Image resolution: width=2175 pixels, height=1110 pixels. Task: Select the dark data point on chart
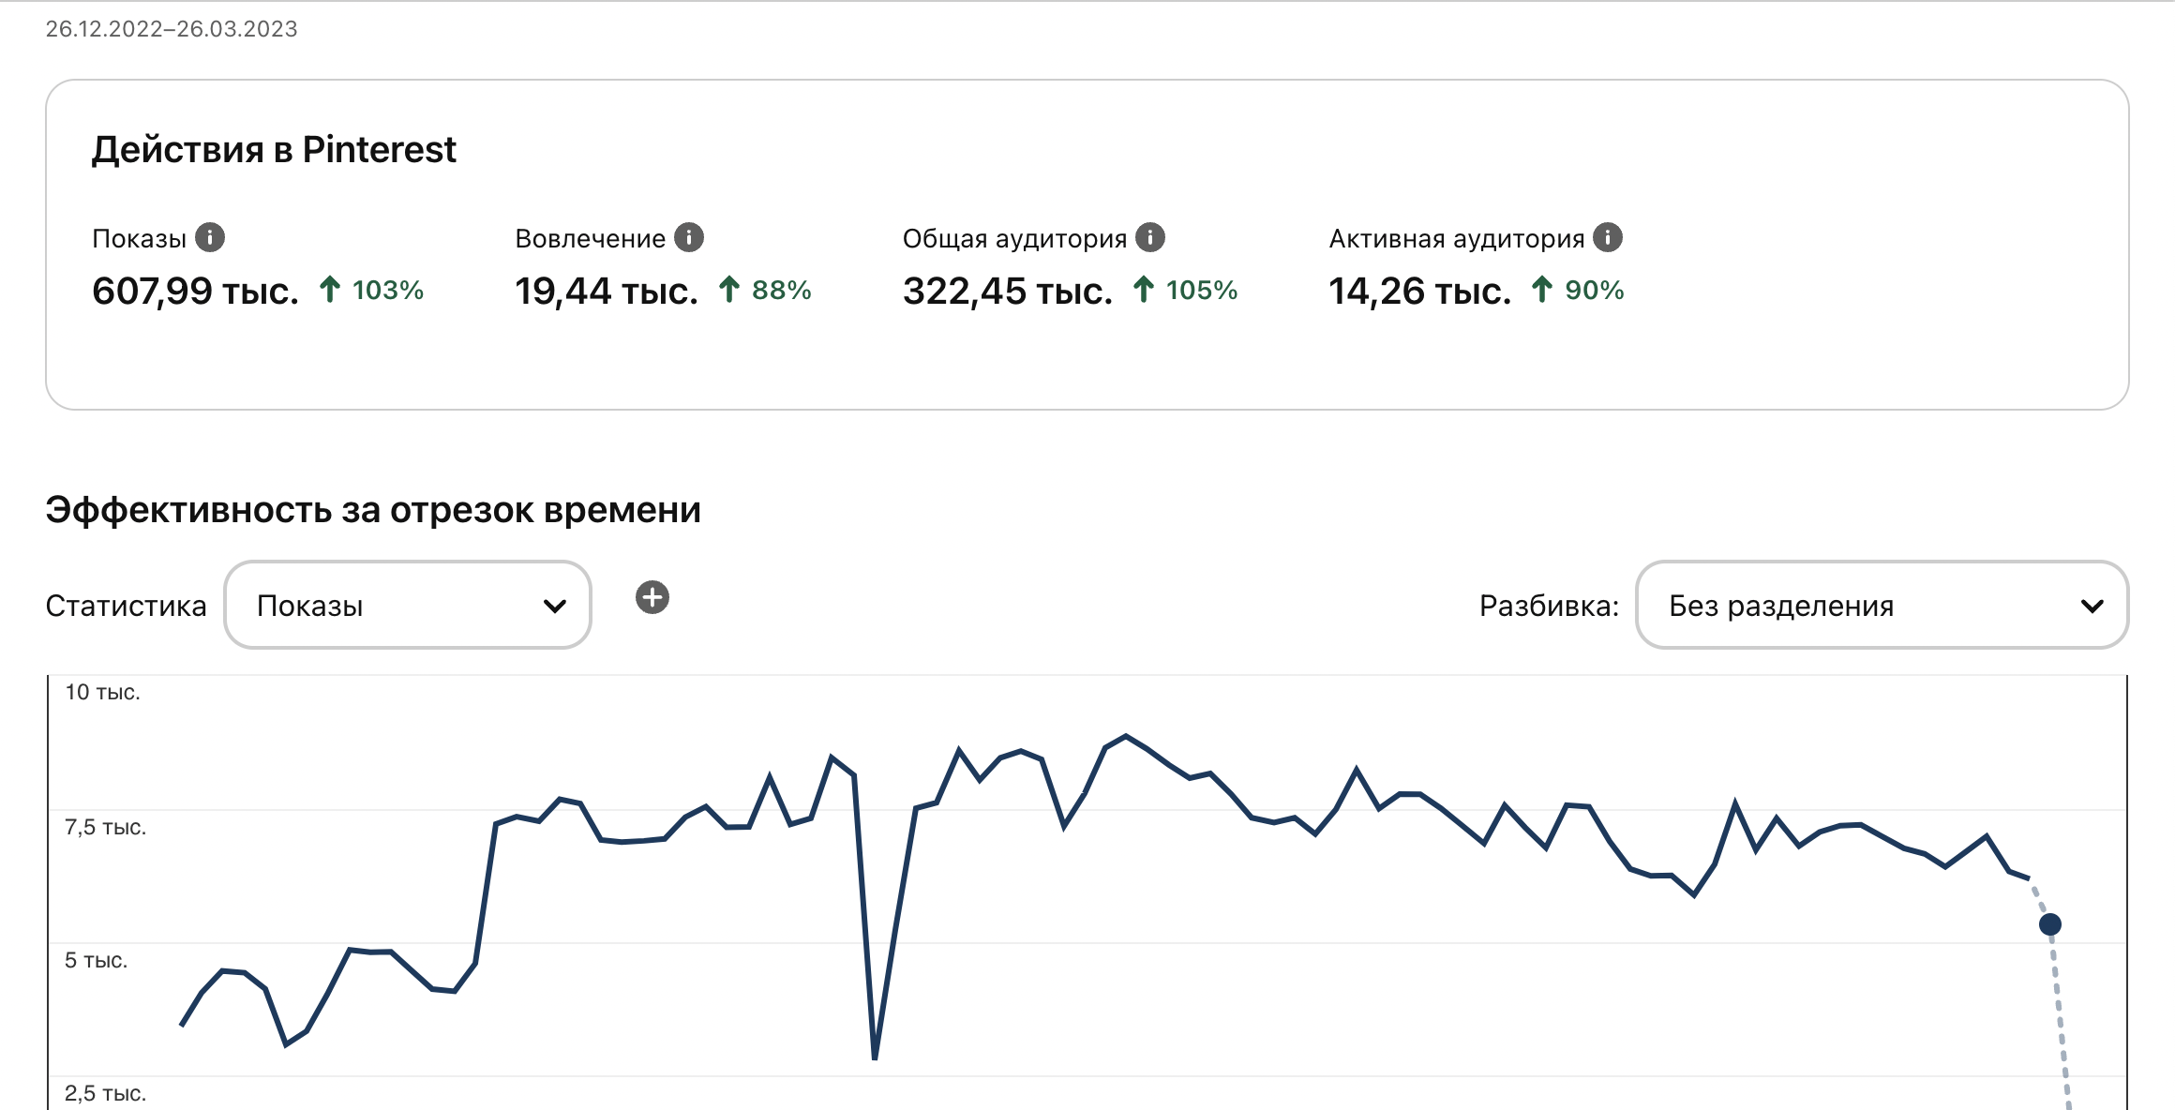2050,924
